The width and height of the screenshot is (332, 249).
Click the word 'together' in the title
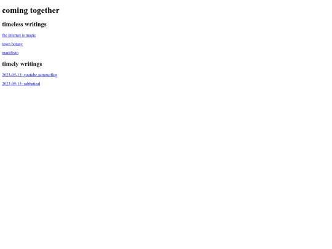click(x=45, y=10)
